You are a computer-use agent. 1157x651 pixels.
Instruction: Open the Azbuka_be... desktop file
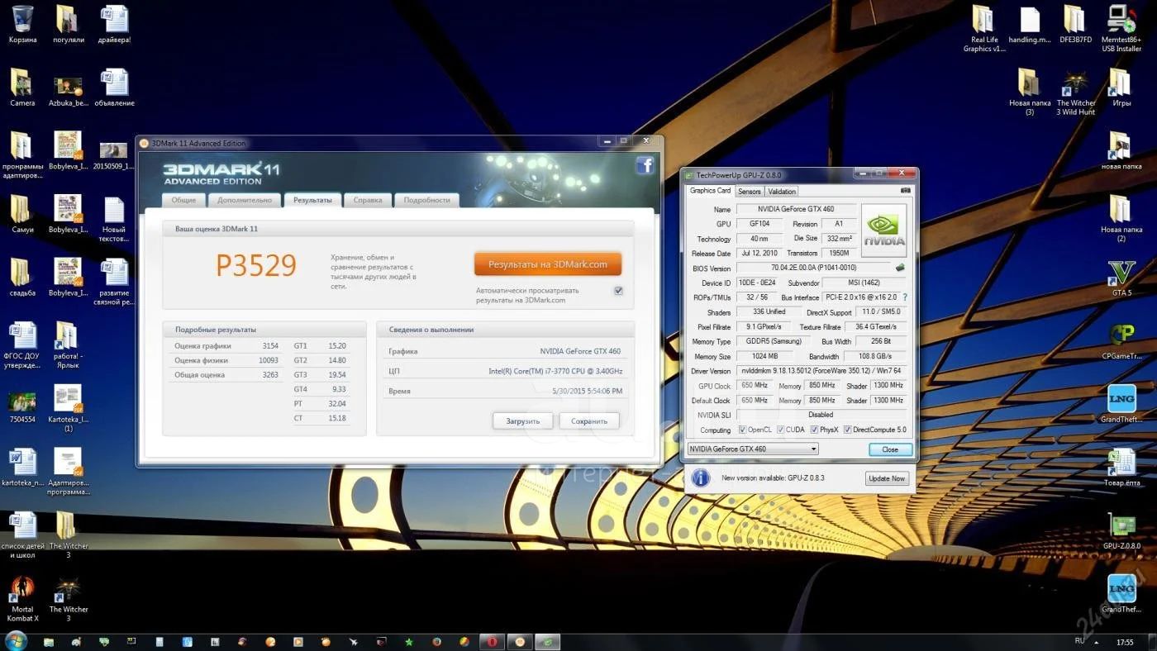68,84
